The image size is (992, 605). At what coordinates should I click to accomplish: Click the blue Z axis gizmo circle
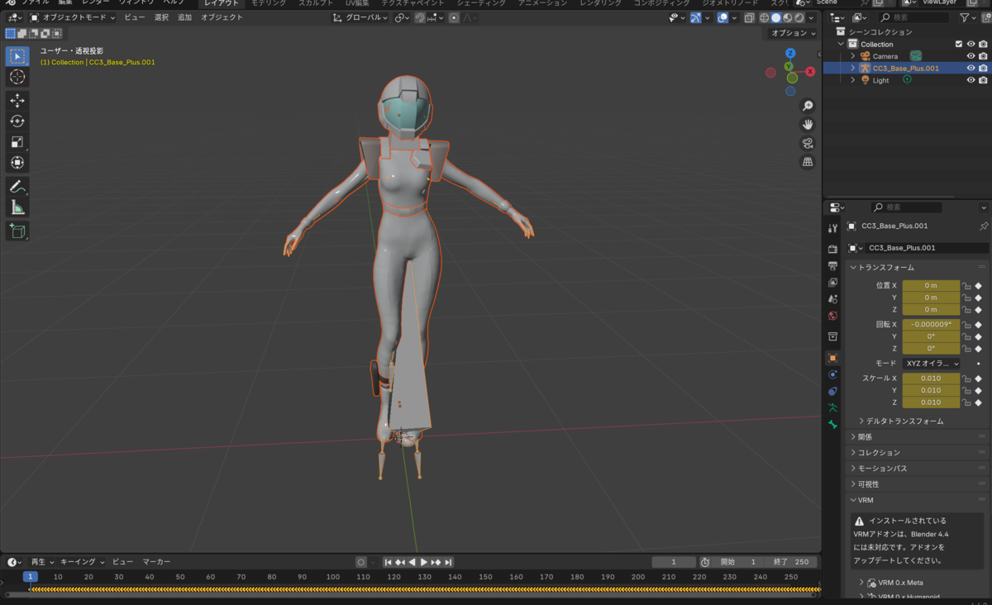tap(790, 54)
